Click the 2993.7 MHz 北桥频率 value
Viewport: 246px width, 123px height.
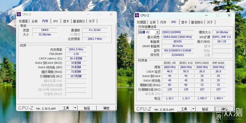tap(95, 39)
